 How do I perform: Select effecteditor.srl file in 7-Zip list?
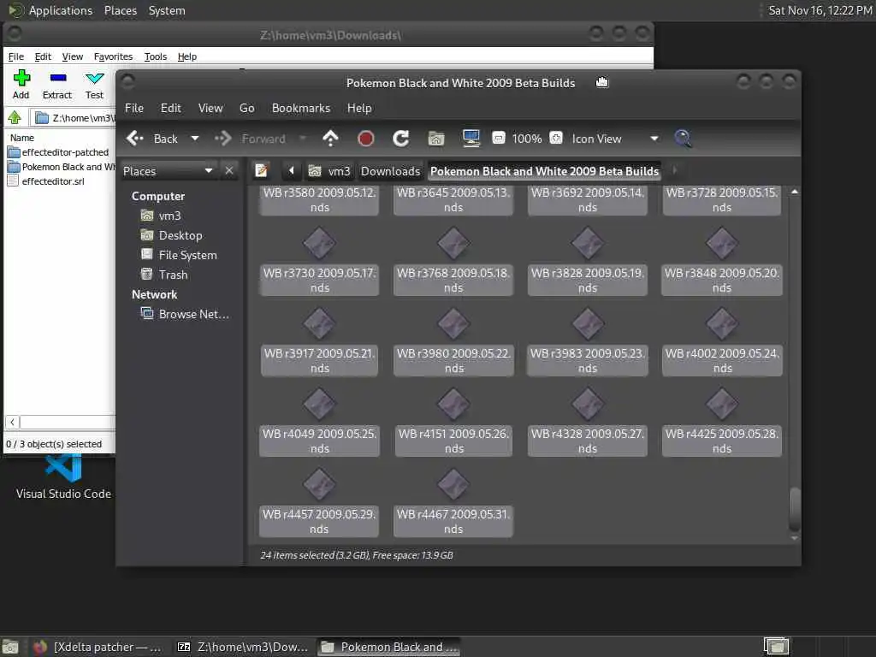(46, 181)
